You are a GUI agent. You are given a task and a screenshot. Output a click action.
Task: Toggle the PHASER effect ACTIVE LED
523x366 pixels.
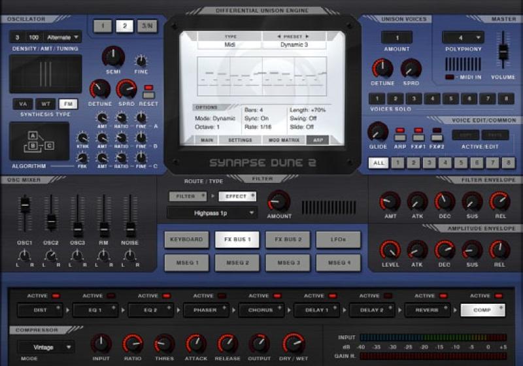[x=222, y=296]
